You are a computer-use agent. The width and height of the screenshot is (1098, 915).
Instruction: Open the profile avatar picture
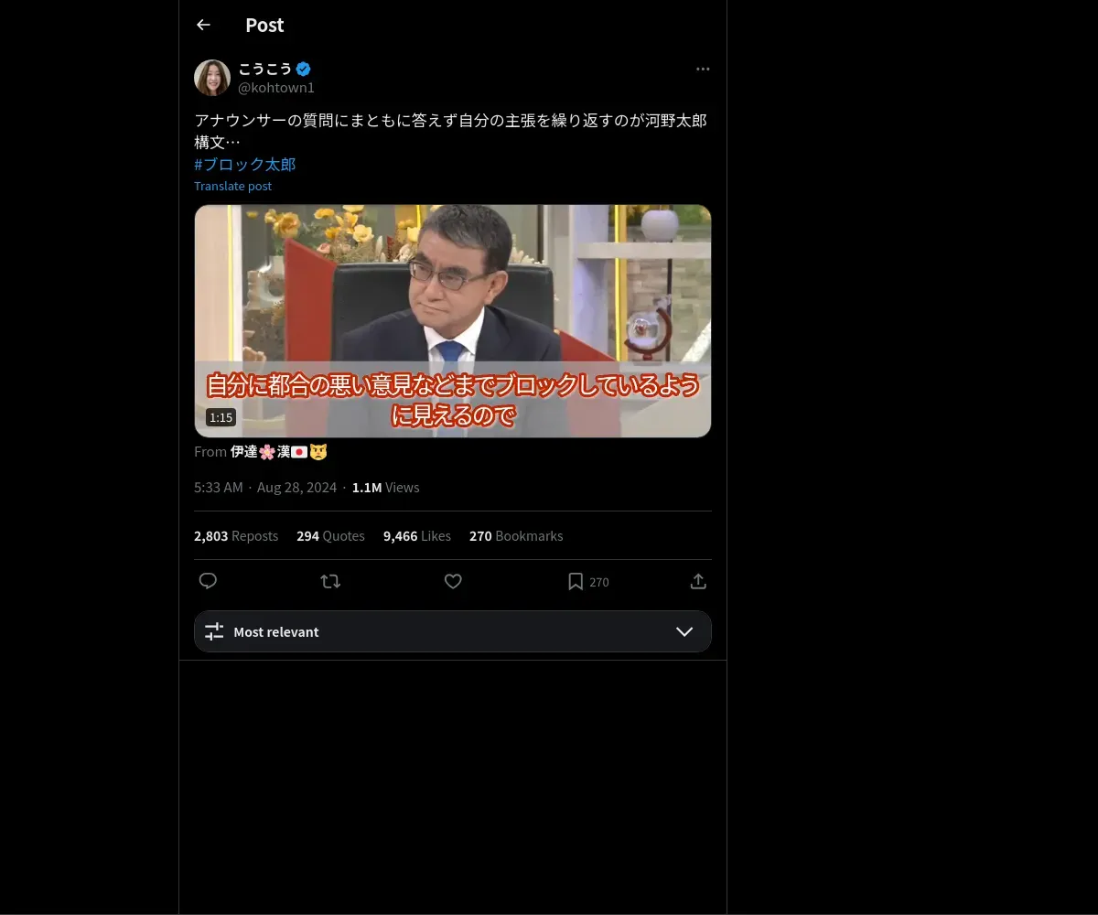(x=212, y=78)
